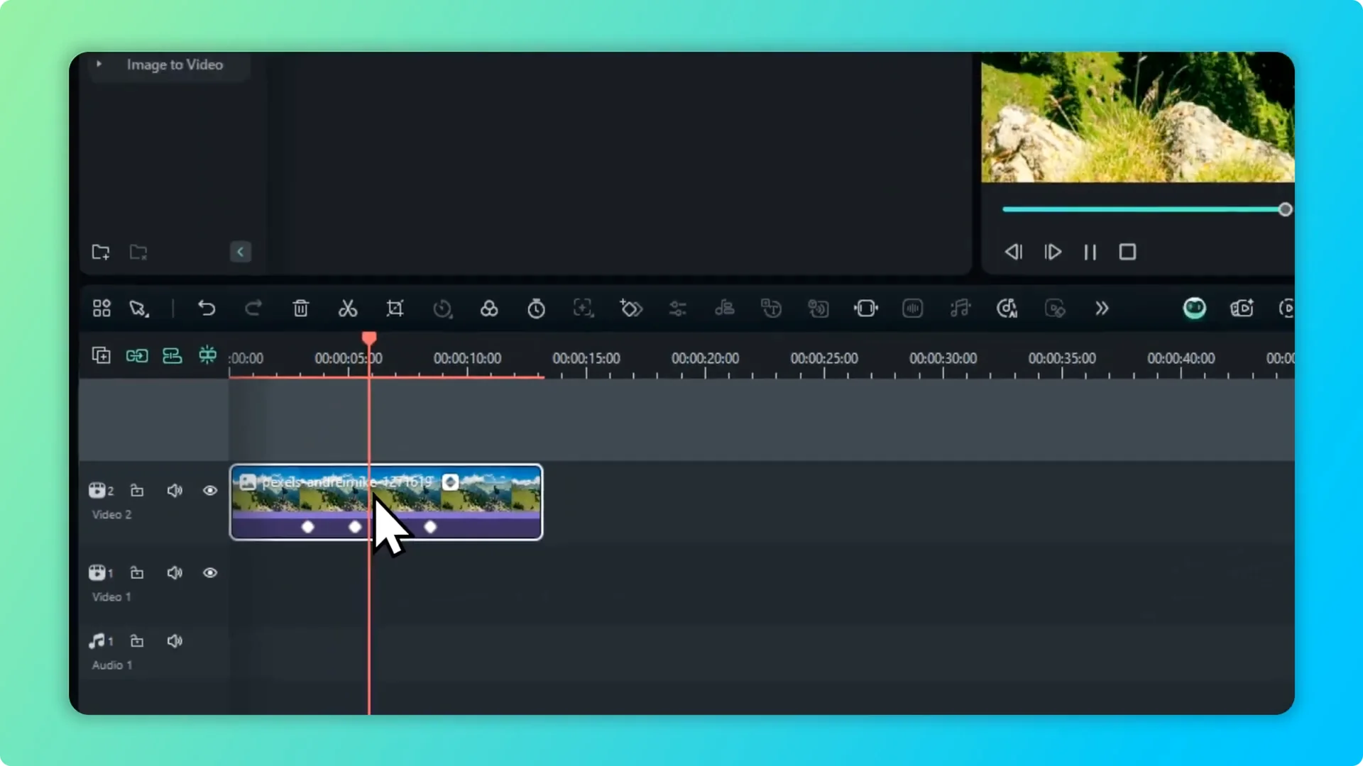
Task: Select the Image to Video entry
Action: click(175, 65)
